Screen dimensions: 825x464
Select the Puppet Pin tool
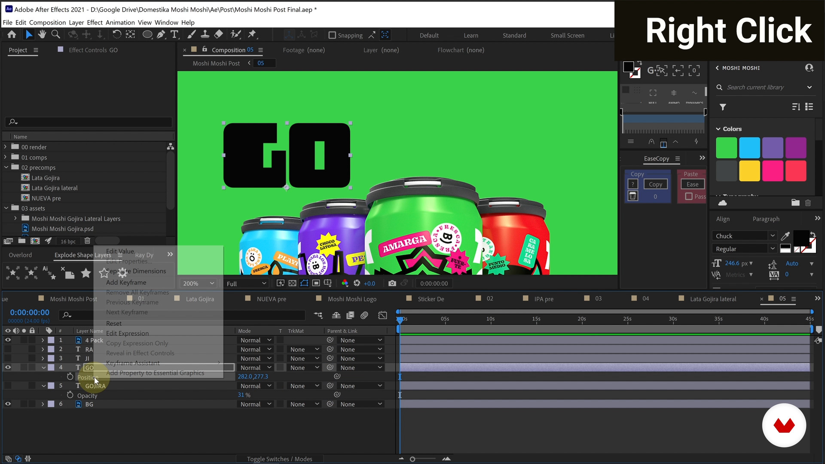252,34
